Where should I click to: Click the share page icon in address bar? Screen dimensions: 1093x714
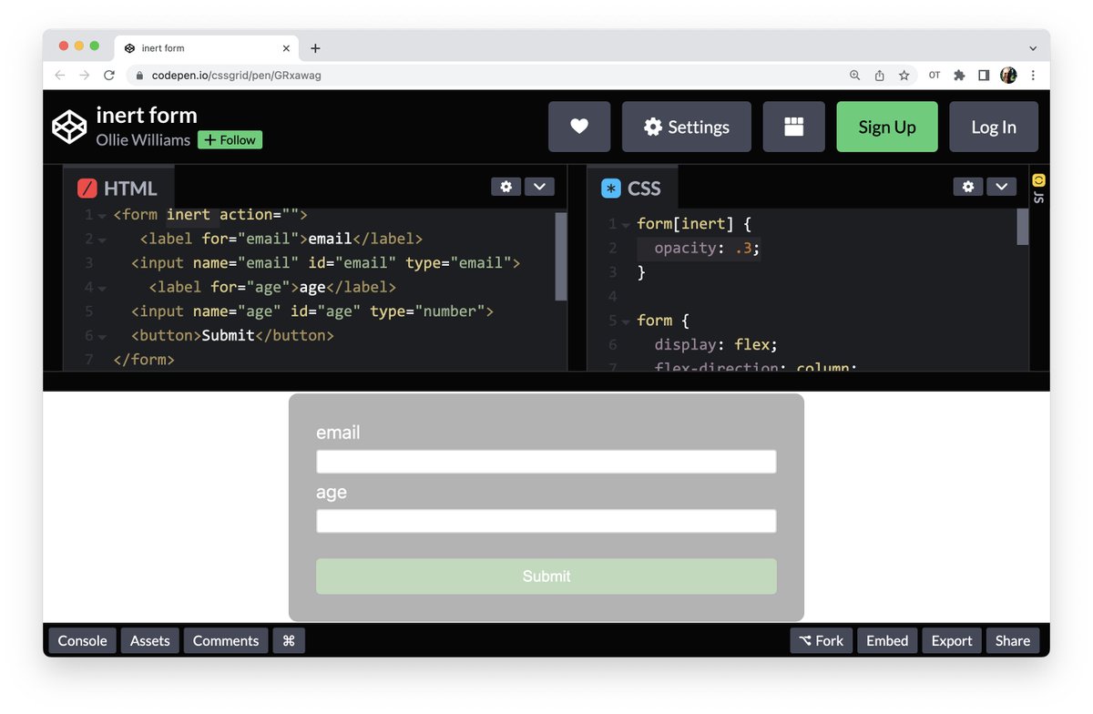[879, 76]
